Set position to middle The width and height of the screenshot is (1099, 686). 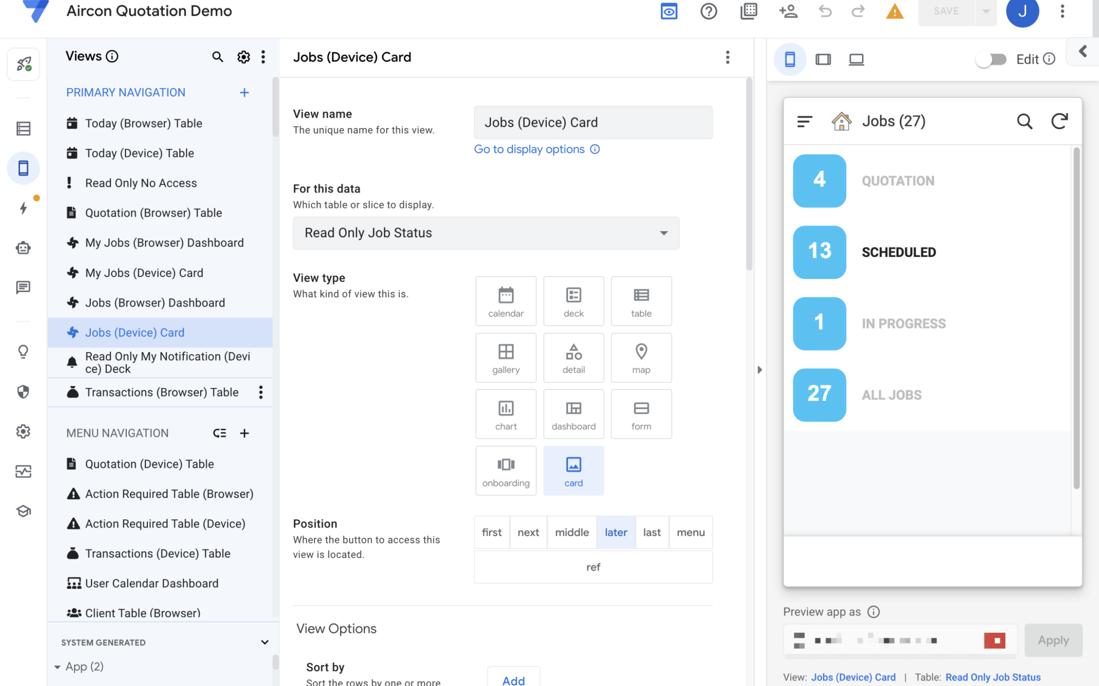572,532
